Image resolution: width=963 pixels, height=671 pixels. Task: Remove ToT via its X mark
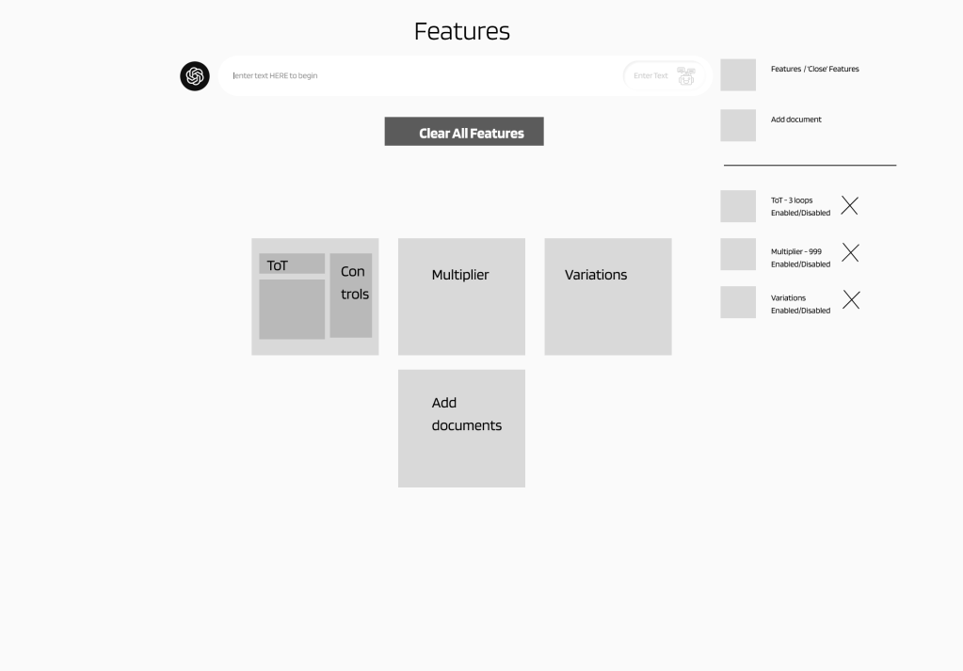click(x=850, y=205)
